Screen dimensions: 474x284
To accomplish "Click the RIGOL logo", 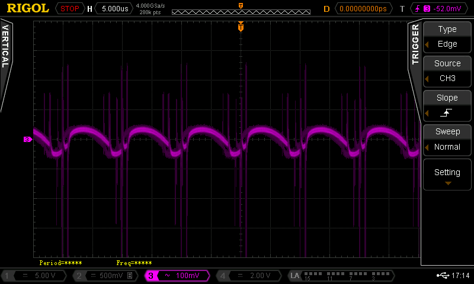I will click(28, 8).
